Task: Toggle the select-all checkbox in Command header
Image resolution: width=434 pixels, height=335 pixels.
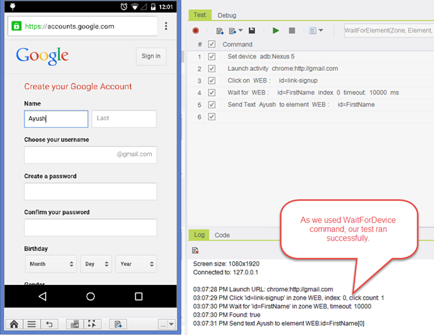Action: 212,44
